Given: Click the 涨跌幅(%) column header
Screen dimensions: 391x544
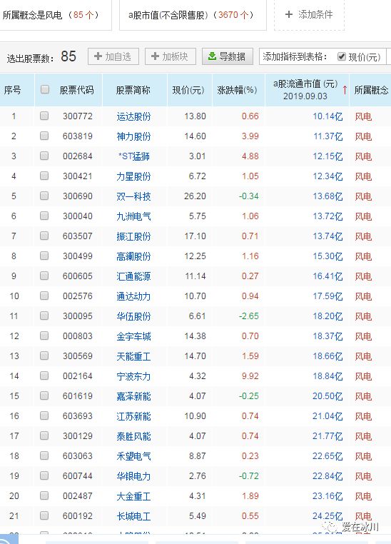Looking at the screenshot, I should click(x=237, y=90).
